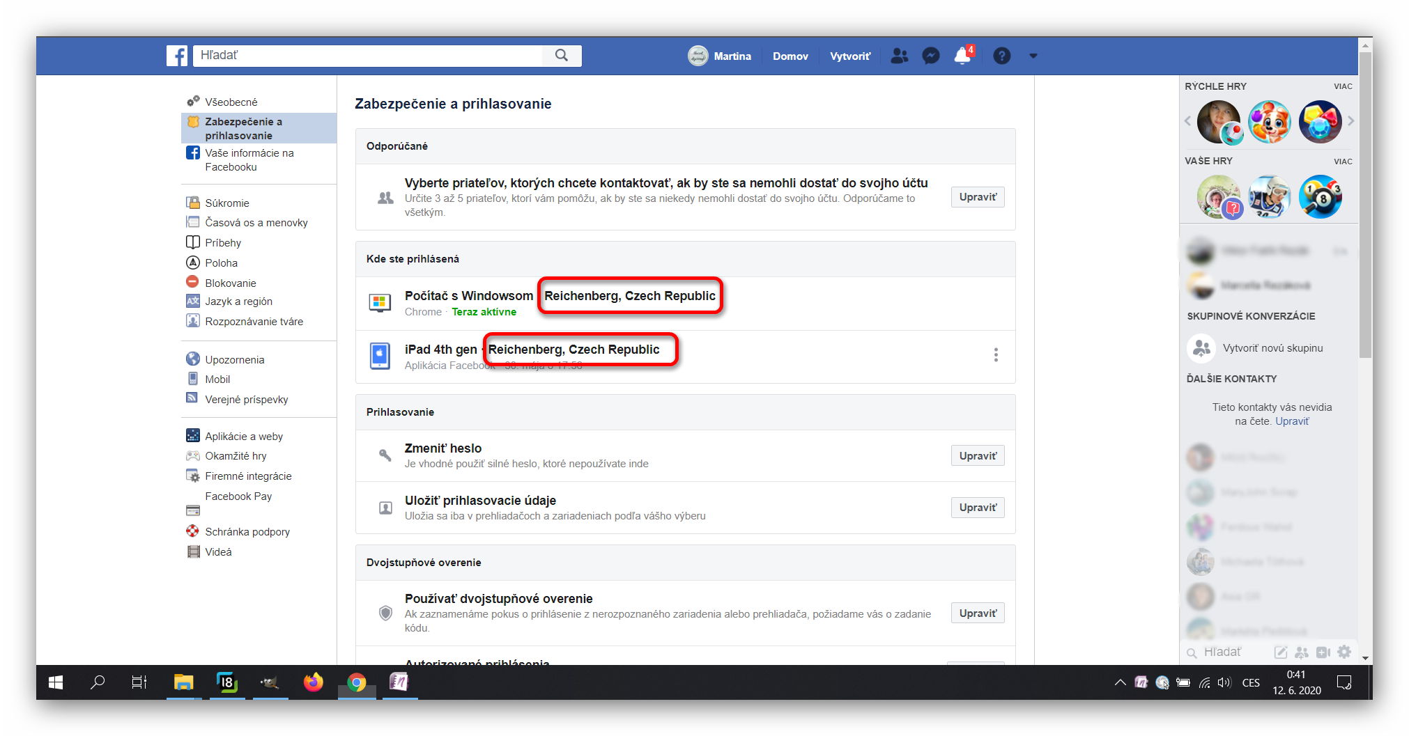1409x736 pixels.
Task: Open the gems game thumbnail under RÝCHLE HRY
Action: [x=1321, y=122]
